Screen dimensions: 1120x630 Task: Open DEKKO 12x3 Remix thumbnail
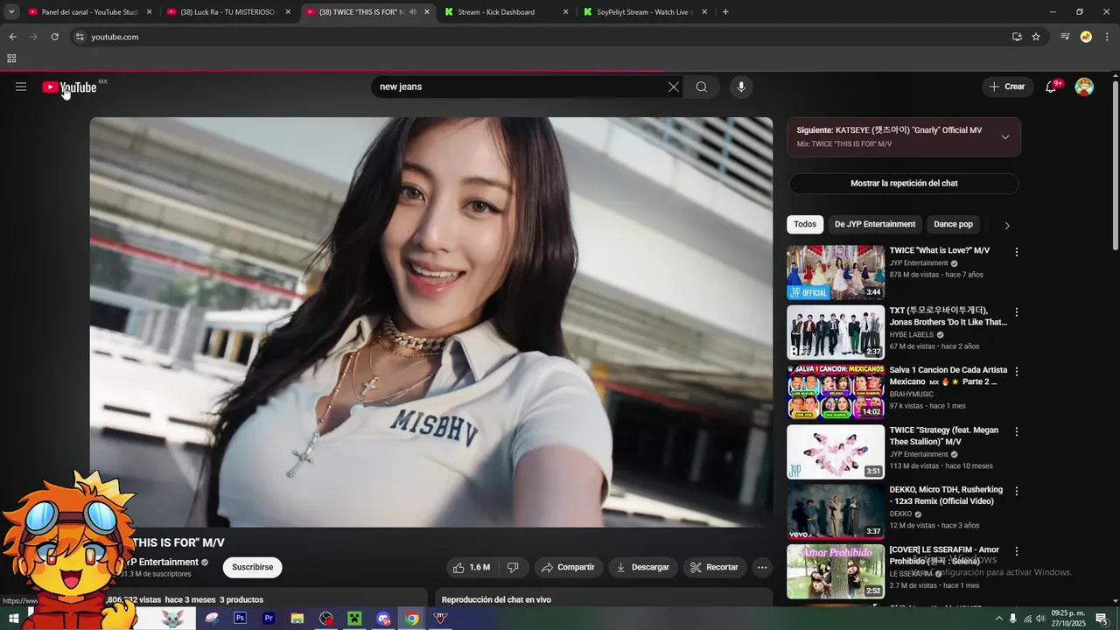click(836, 512)
